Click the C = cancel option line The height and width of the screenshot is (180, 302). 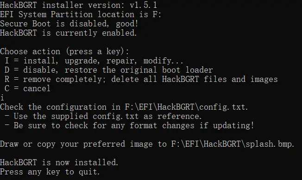[27, 88]
